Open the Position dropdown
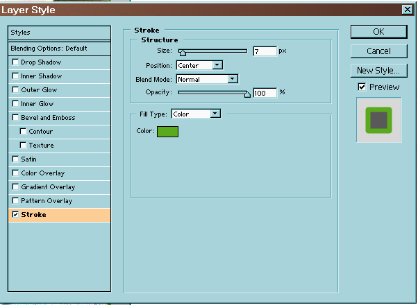The height and width of the screenshot is (305, 418). (199, 65)
